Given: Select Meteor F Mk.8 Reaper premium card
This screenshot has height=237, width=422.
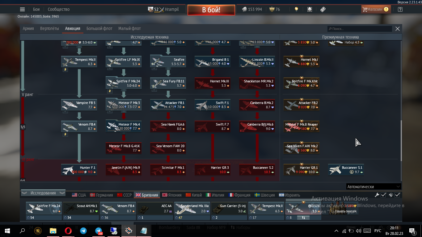Looking at the screenshot, I should pyautogui.click(x=302, y=127).
